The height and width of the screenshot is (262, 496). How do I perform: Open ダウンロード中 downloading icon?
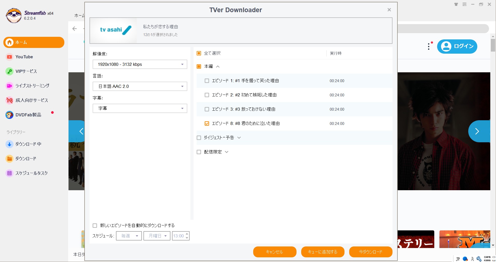[10, 144]
